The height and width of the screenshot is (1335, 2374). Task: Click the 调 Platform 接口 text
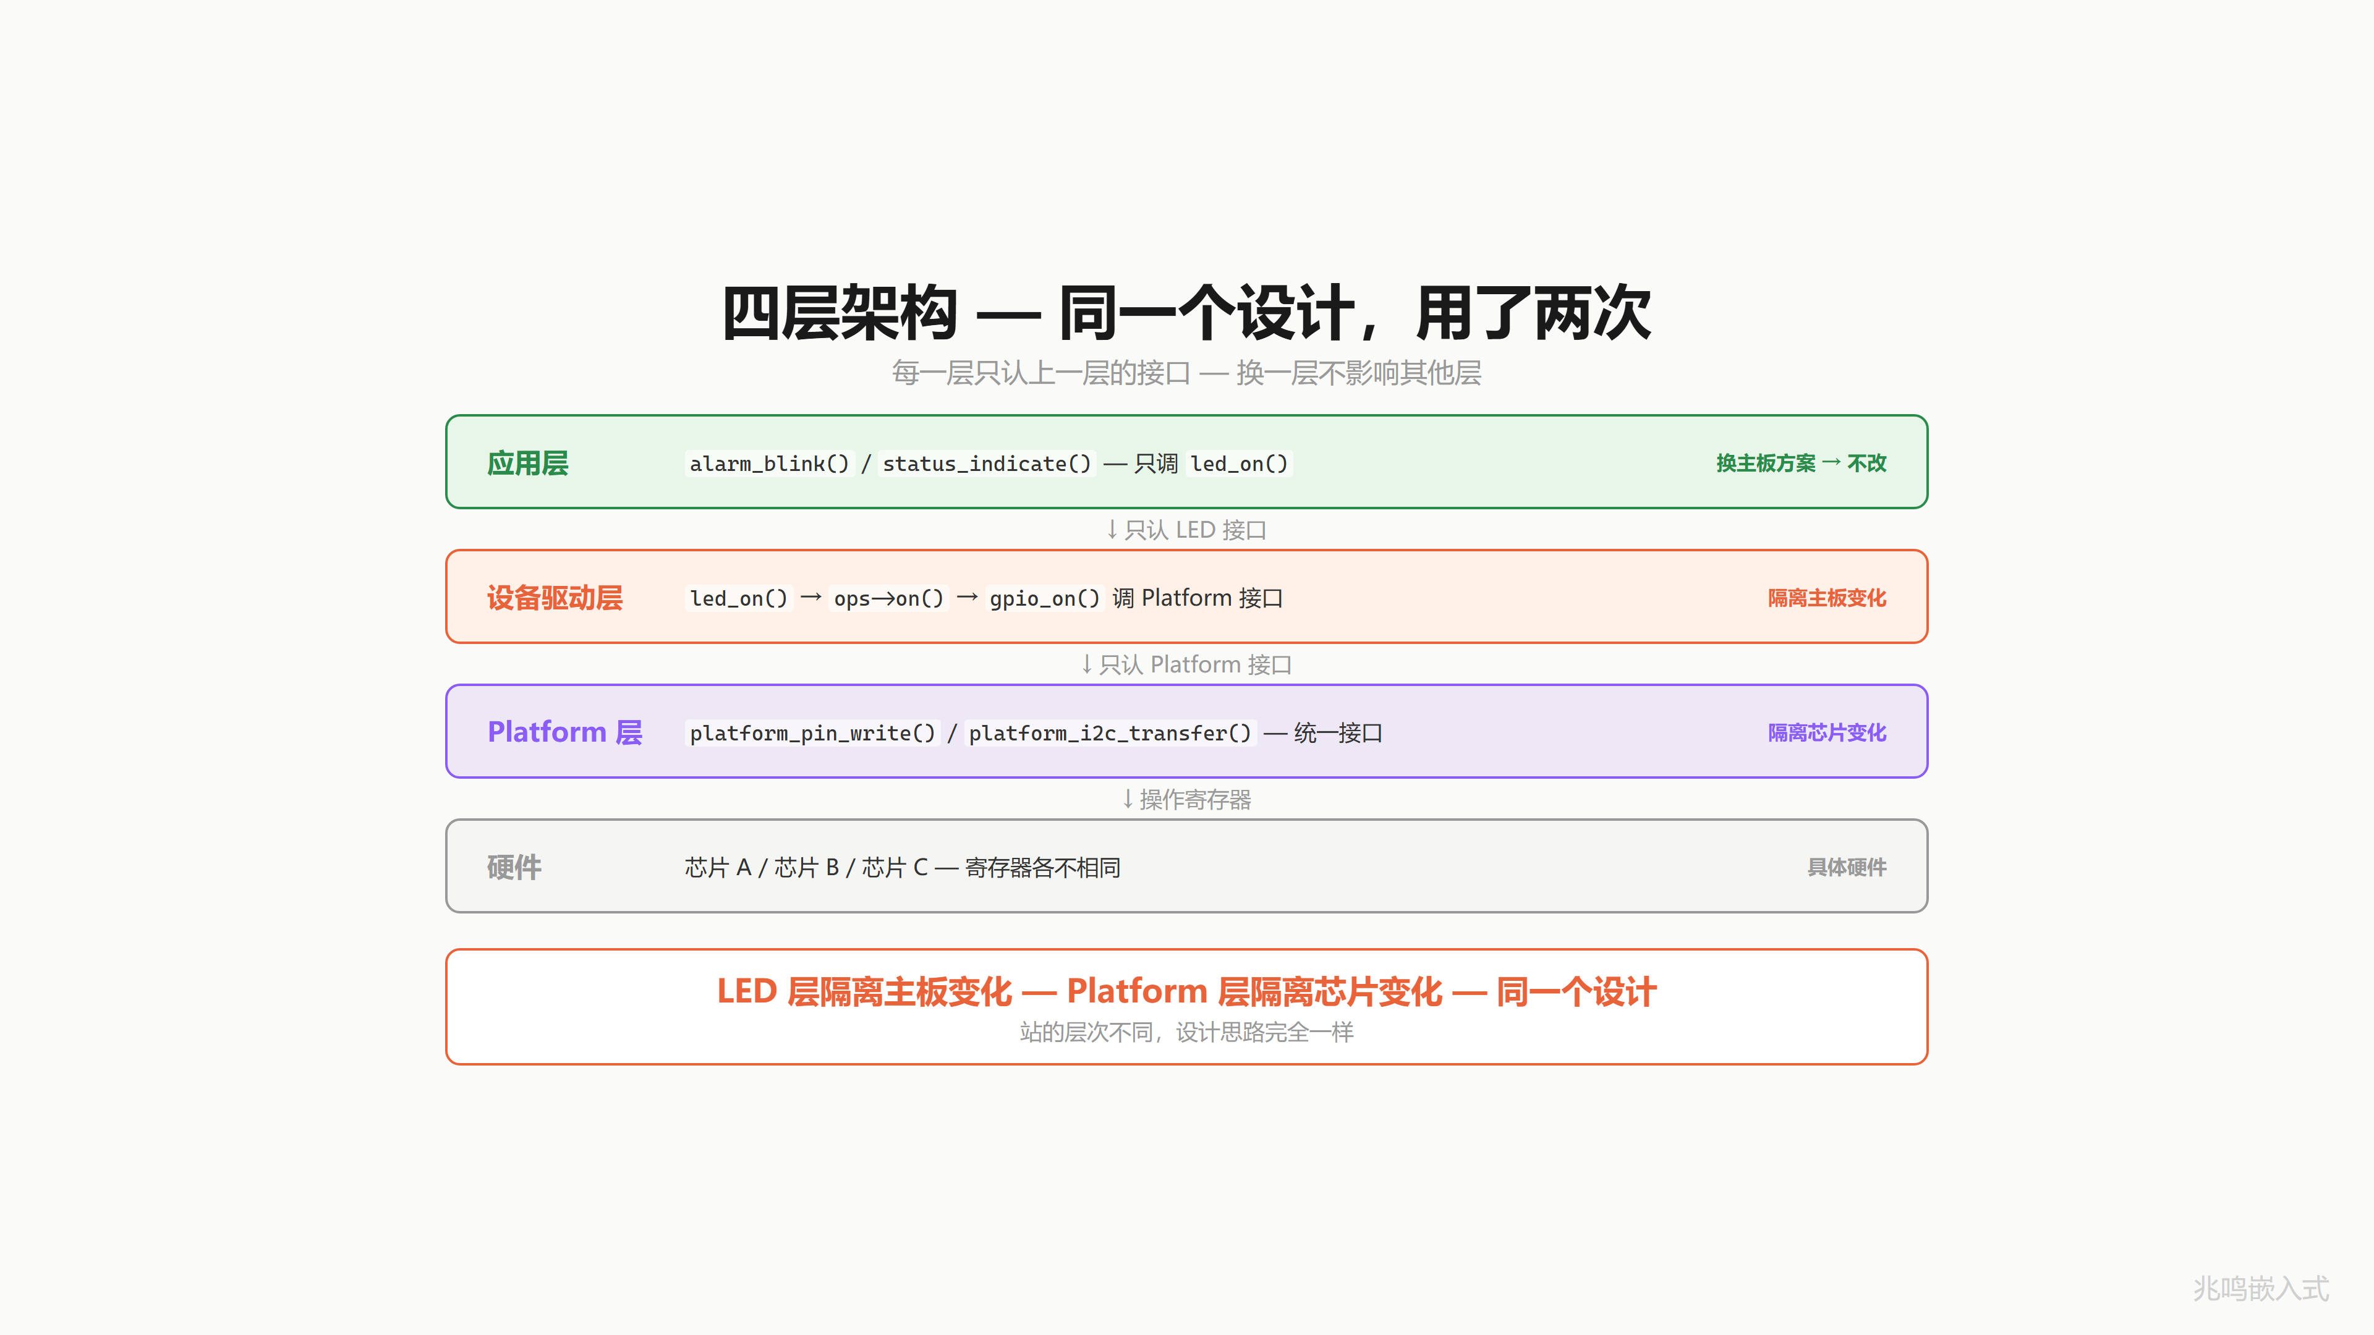pos(1198,598)
